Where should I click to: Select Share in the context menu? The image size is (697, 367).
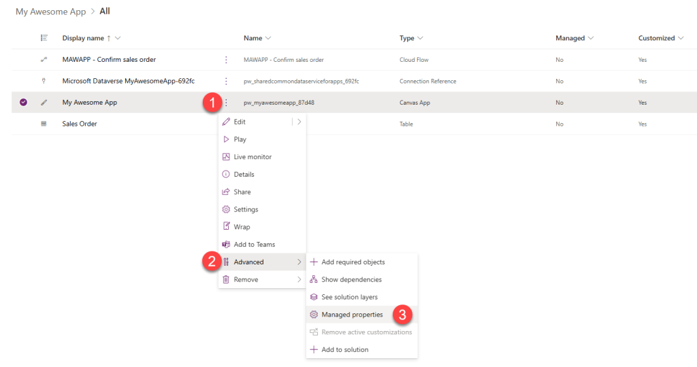[262, 192]
